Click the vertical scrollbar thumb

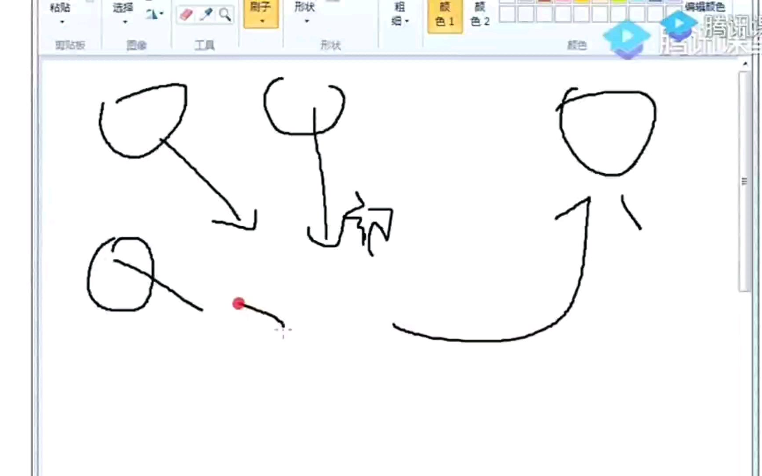tap(744, 181)
